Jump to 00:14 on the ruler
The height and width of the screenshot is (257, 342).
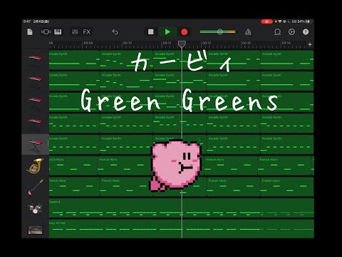pos(286,43)
